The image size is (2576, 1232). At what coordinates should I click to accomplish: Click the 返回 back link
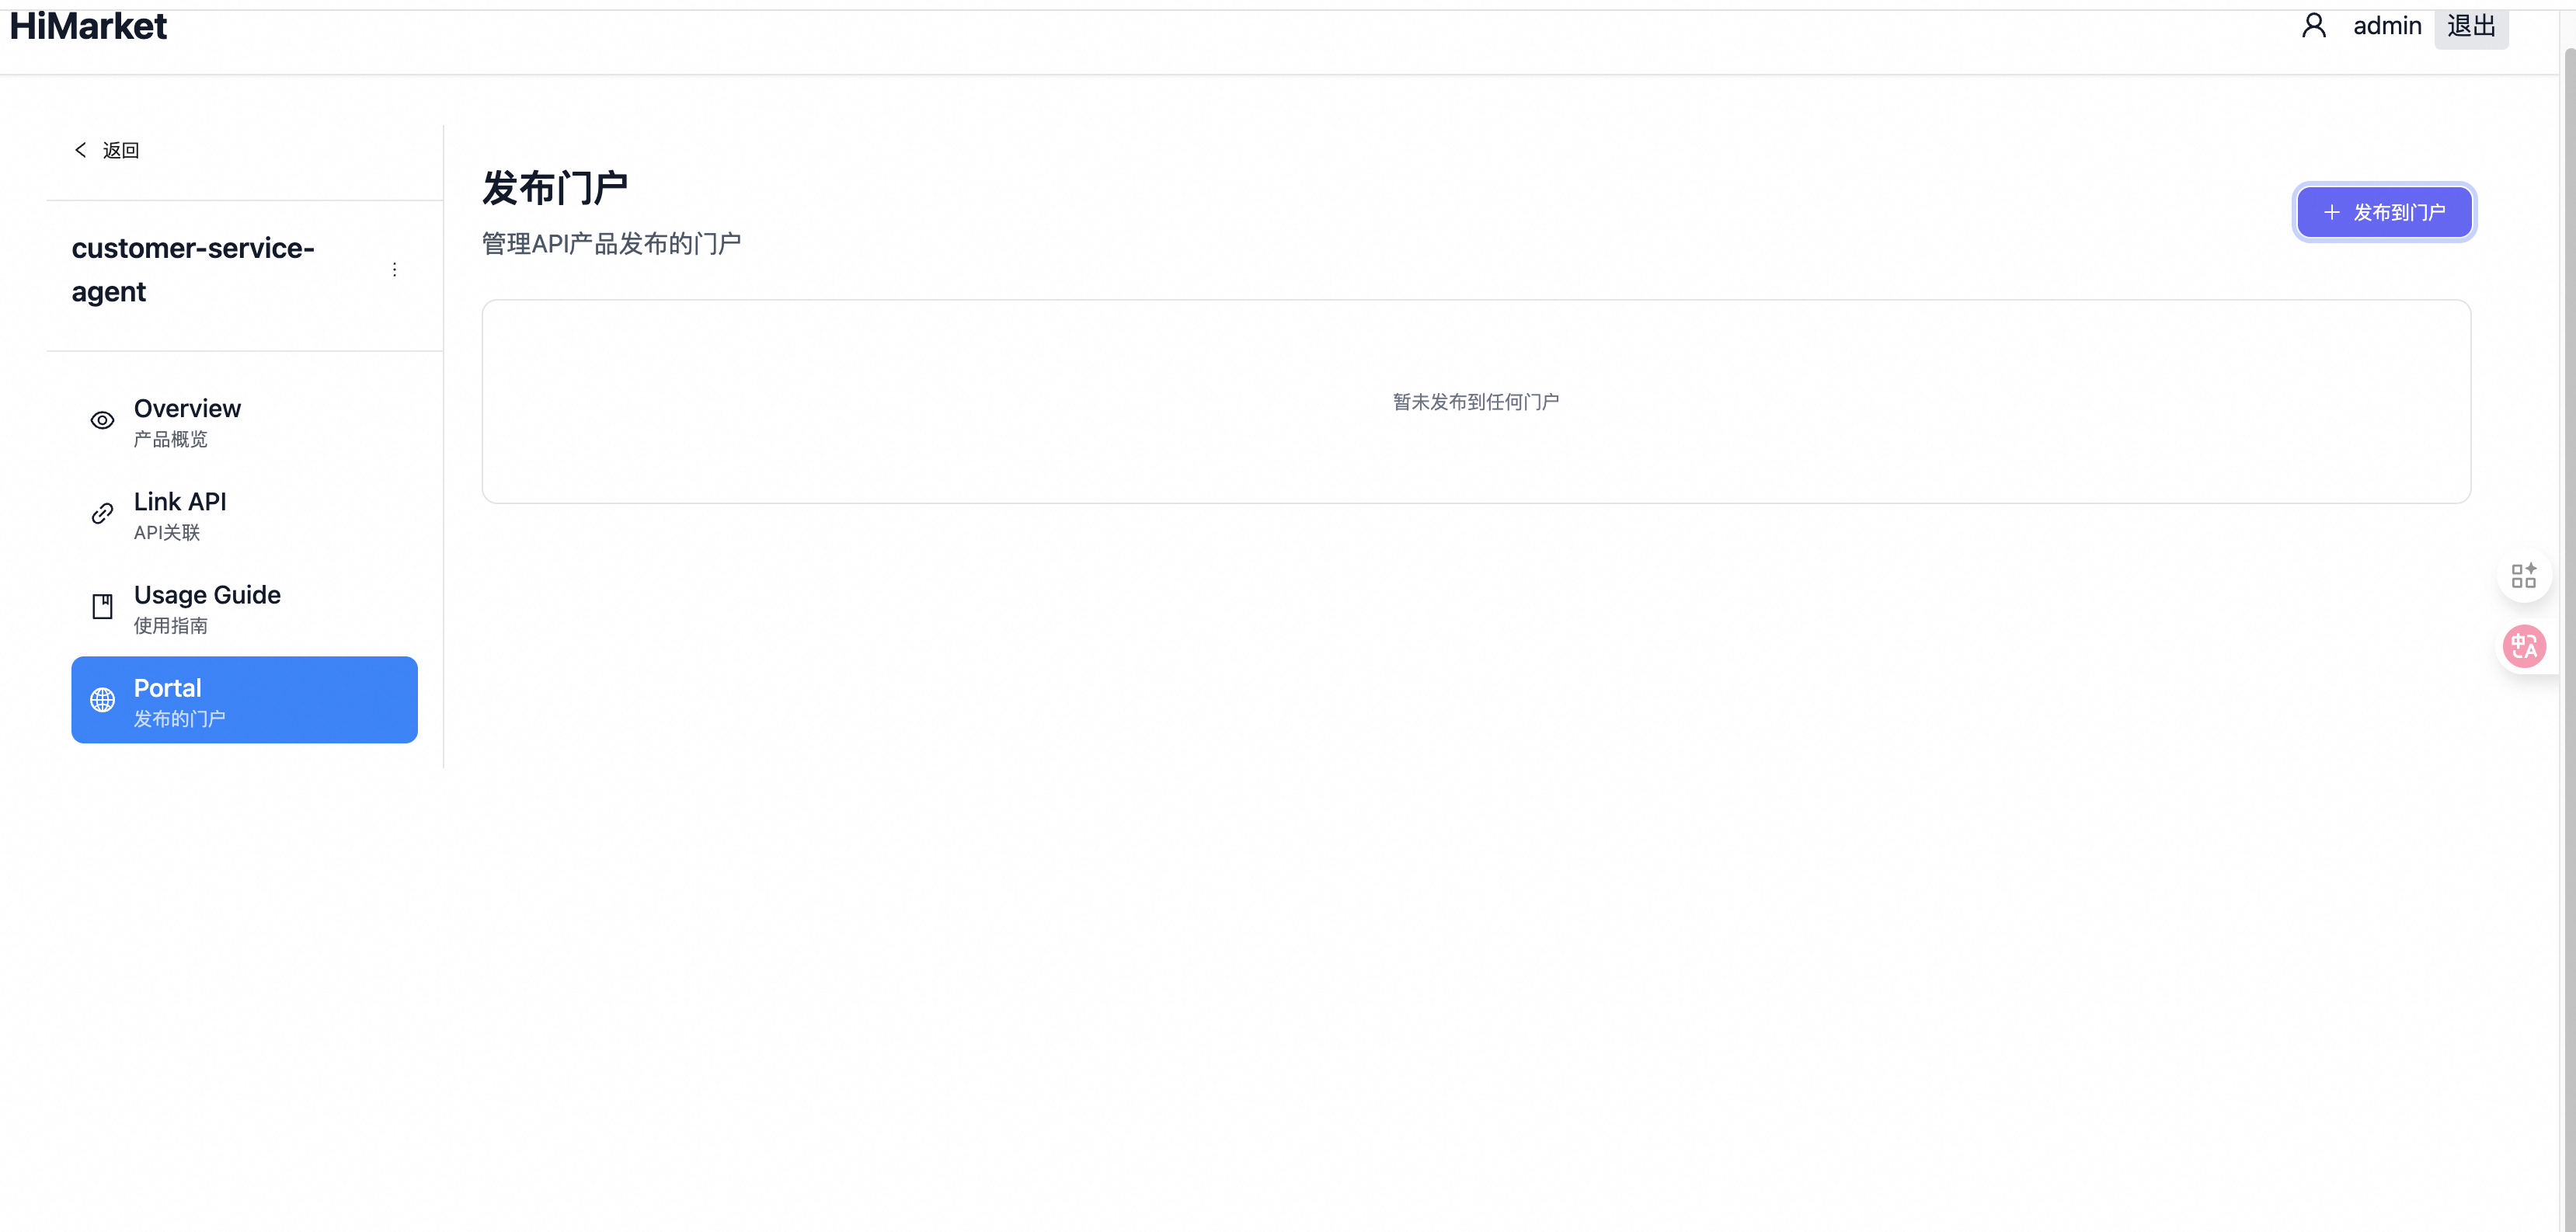(107, 150)
